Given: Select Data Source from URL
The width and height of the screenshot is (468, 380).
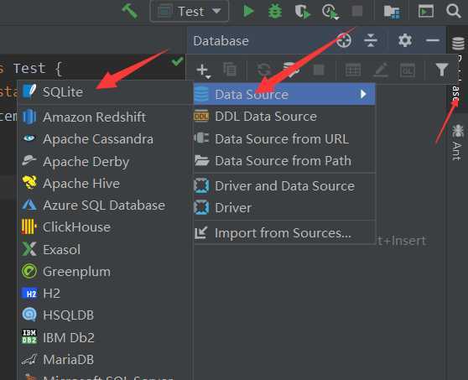Looking at the screenshot, I should (x=284, y=138).
